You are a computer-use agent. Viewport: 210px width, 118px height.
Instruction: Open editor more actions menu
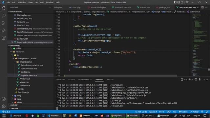point(206,7)
